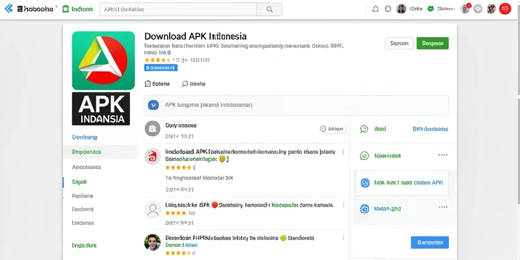The image size is (520, 260).
Task: Click blue icon in the APK card row
Action: click(365, 183)
